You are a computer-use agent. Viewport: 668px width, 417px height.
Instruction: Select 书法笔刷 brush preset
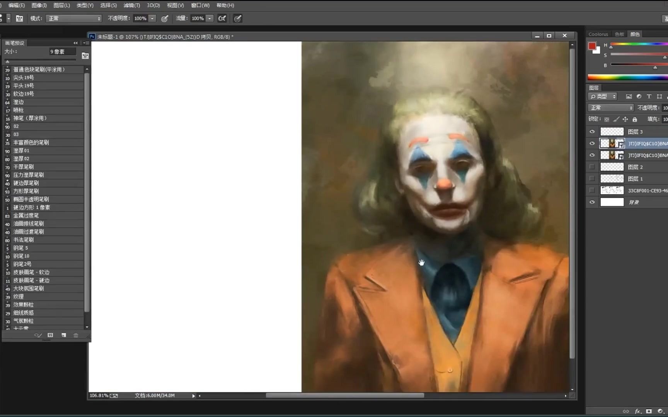[44, 240]
